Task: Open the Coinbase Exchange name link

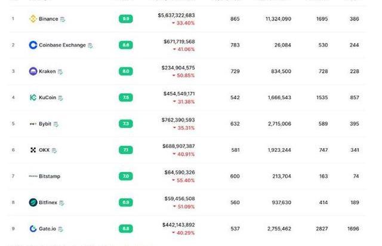Action: point(62,45)
